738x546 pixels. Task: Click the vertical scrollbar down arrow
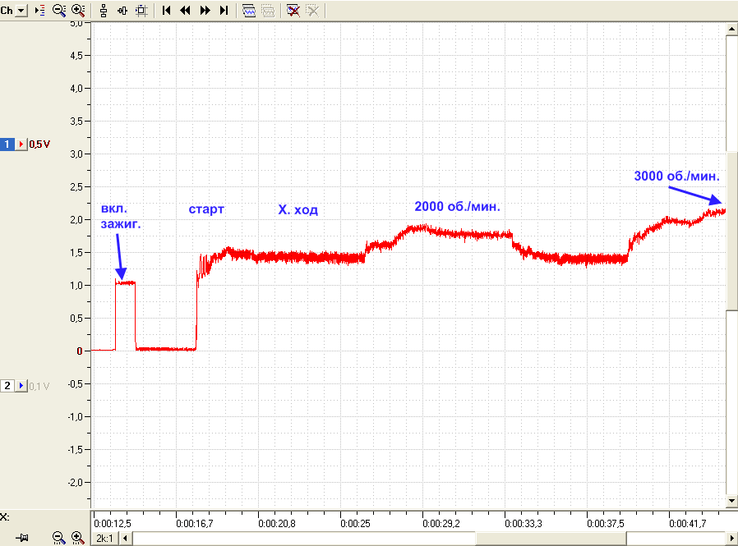(x=732, y=500)
